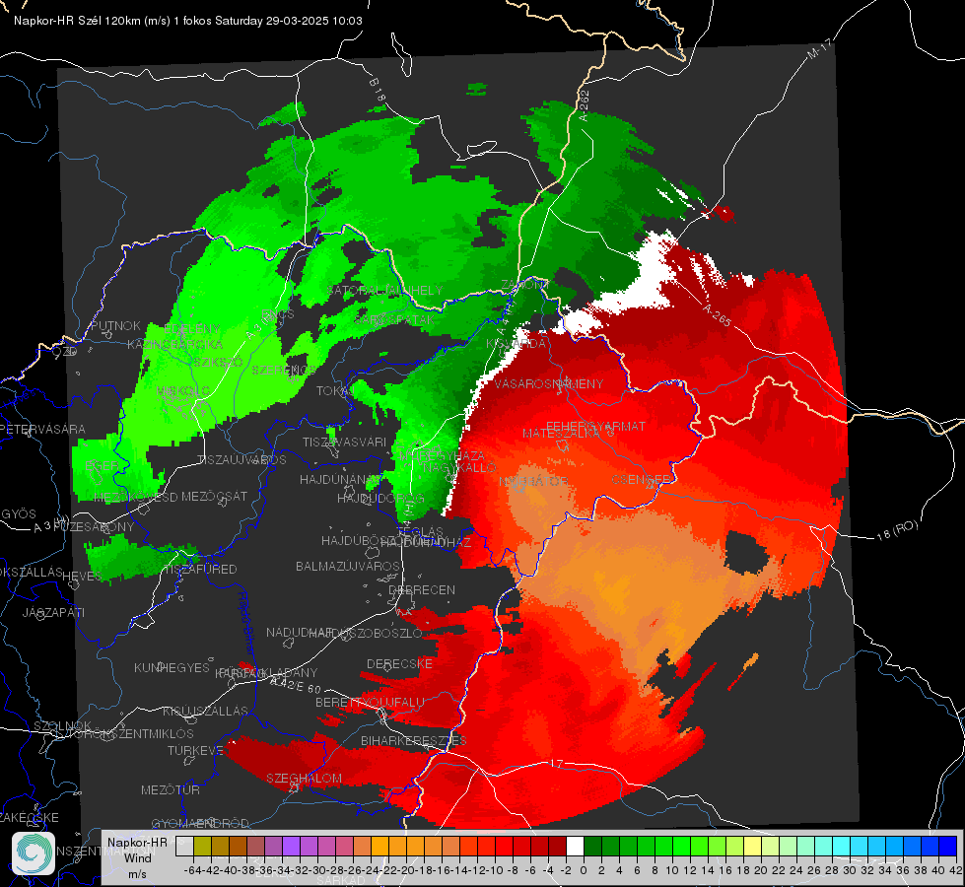This screenshot has height=887, width=965.
Task: Click the title text Napkor-HR Szél 120km
Action: (x=78, y=21)
